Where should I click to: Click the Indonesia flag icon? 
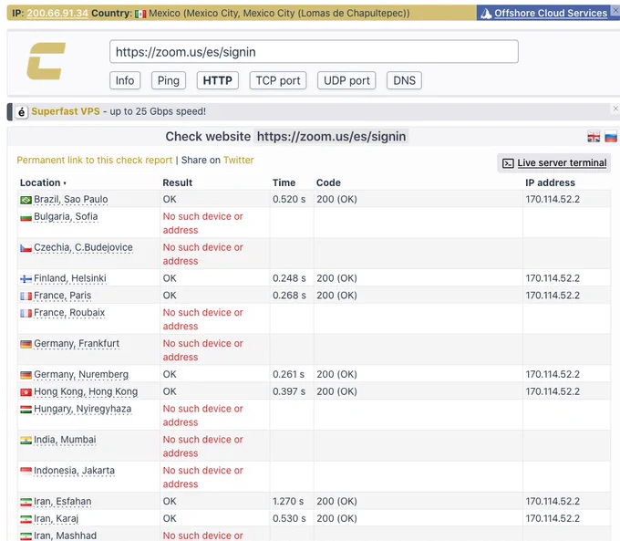pyautogui.click(x=26, y=471)
